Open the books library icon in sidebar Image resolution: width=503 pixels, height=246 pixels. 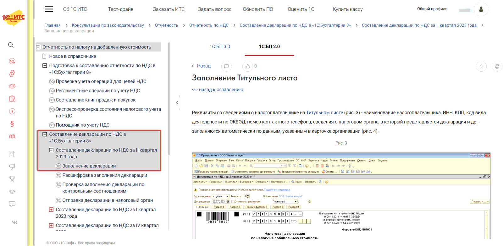pyautogui.click(x=12, y=99)
